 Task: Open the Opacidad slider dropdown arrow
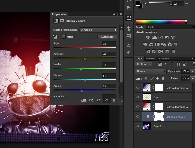pos(193,71)
